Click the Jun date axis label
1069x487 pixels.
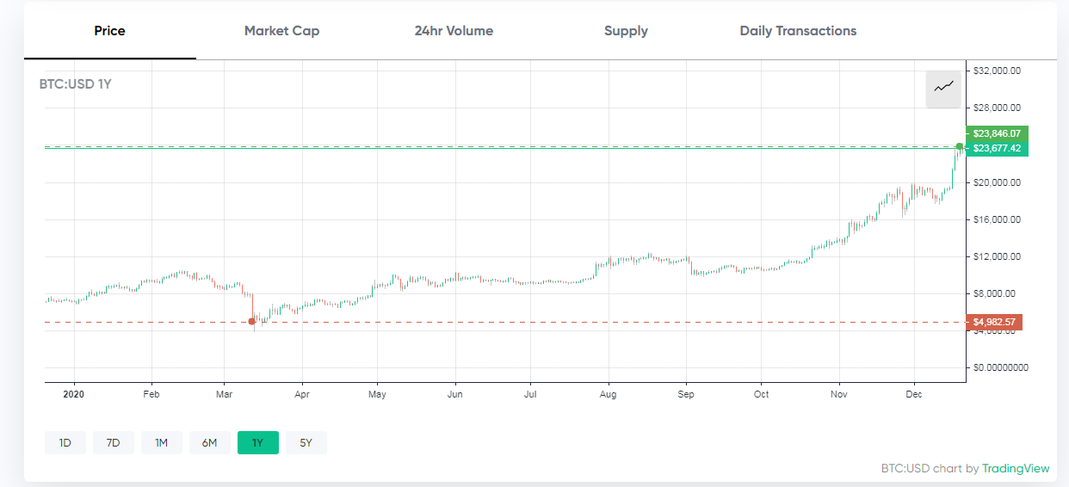455,394
